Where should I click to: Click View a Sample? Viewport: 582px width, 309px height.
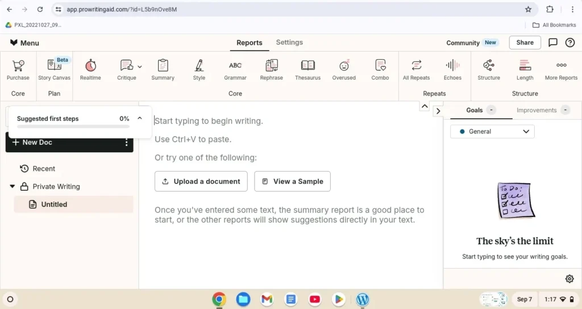[293, 181]
